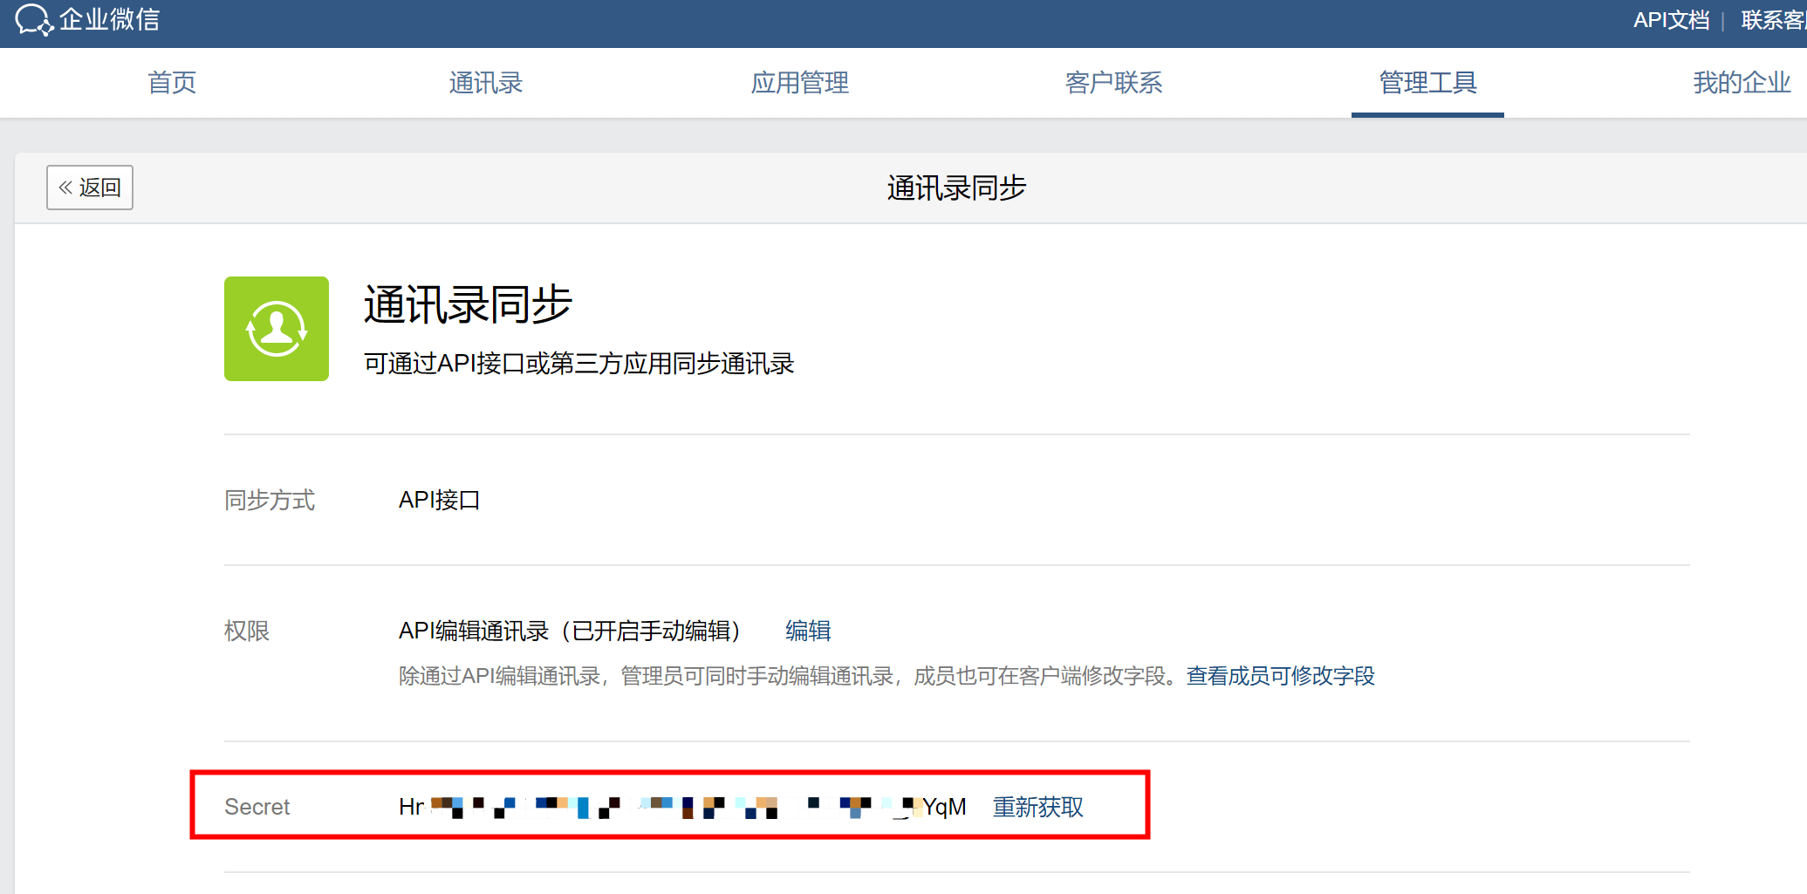Select the 管理工具 tab
1807x894 pixels.
click(x=1428, y=83)
